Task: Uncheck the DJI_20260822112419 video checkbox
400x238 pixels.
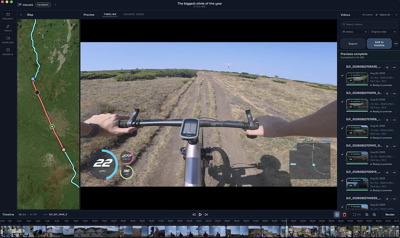Action: [342, 102]
